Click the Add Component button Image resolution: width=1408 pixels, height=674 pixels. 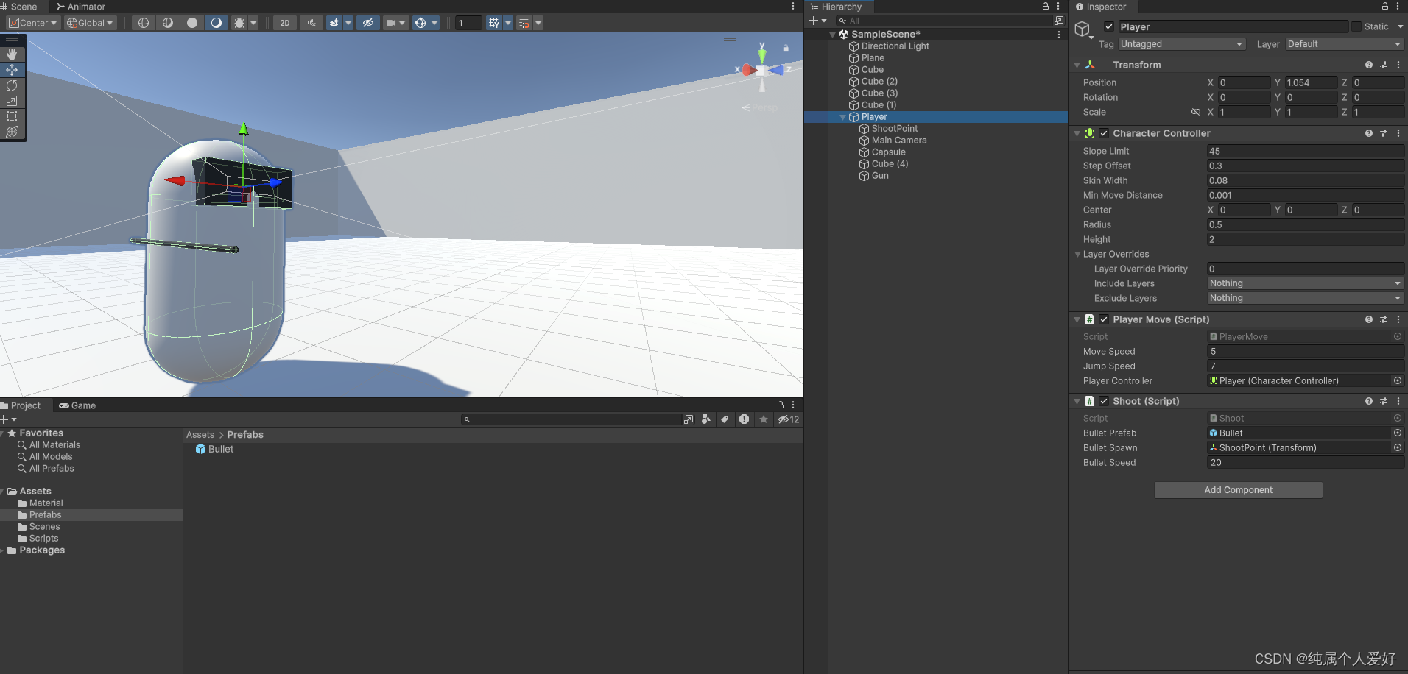[1238, 489]
